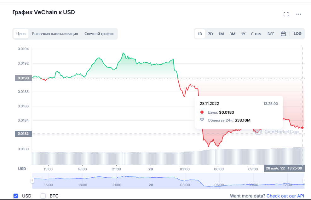This screenshot has width=311, height=200.
Task: Select the Цена tab
Action: point(21,34)
